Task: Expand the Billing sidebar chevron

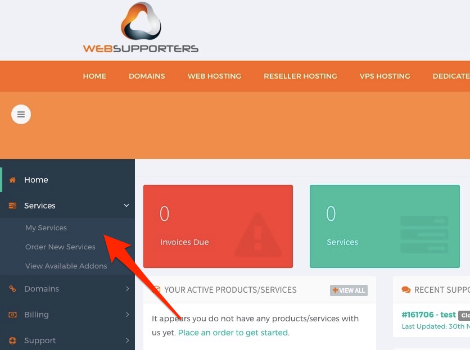Action: [128, 315]
